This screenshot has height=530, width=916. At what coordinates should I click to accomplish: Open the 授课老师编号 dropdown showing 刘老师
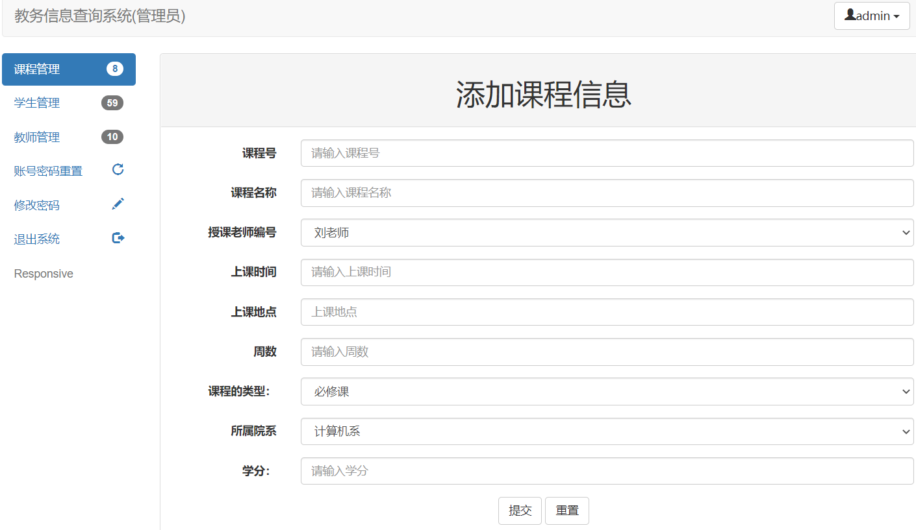[607, 232]
